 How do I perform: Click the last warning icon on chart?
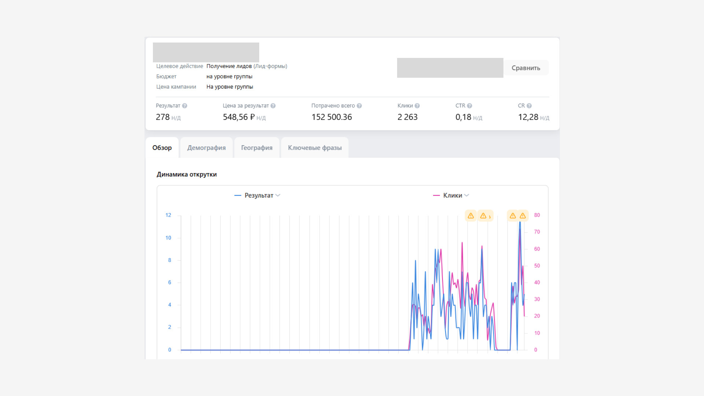point(523,216)
